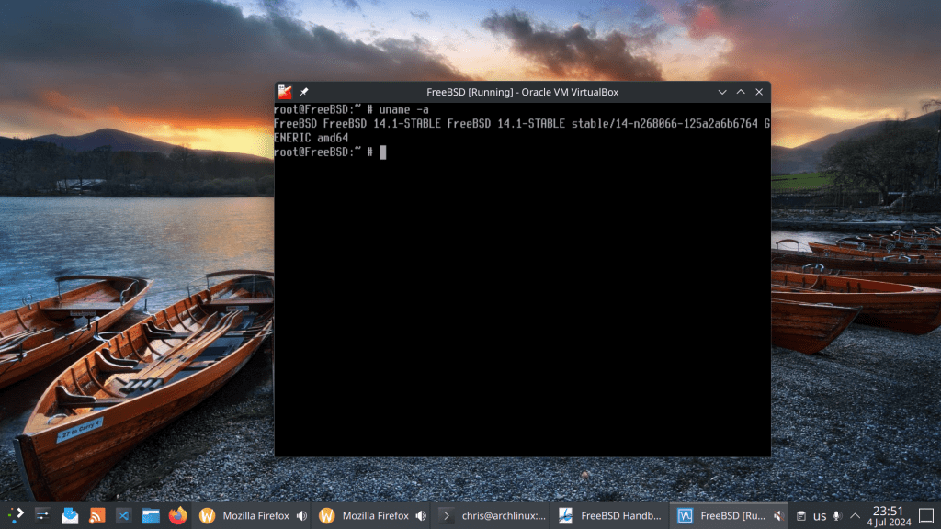Image resolution: width=941 pixels, height=529 pixels.
Task: Launch Visual Studio Code from taskbar
Action: tap(124, 515)
